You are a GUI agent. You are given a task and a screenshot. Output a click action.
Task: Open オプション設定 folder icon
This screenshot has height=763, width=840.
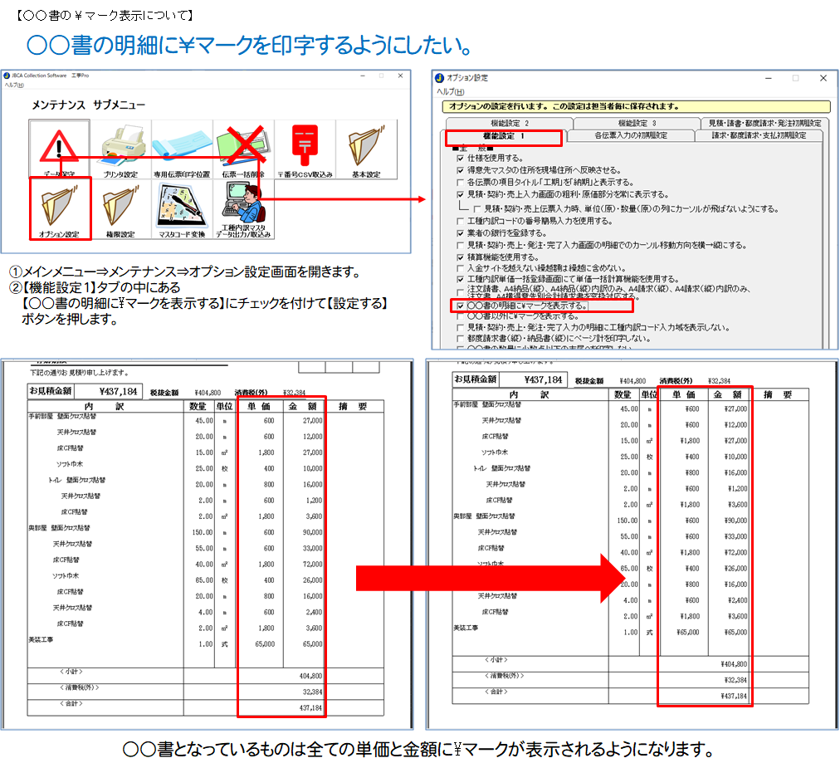[59, 208]
